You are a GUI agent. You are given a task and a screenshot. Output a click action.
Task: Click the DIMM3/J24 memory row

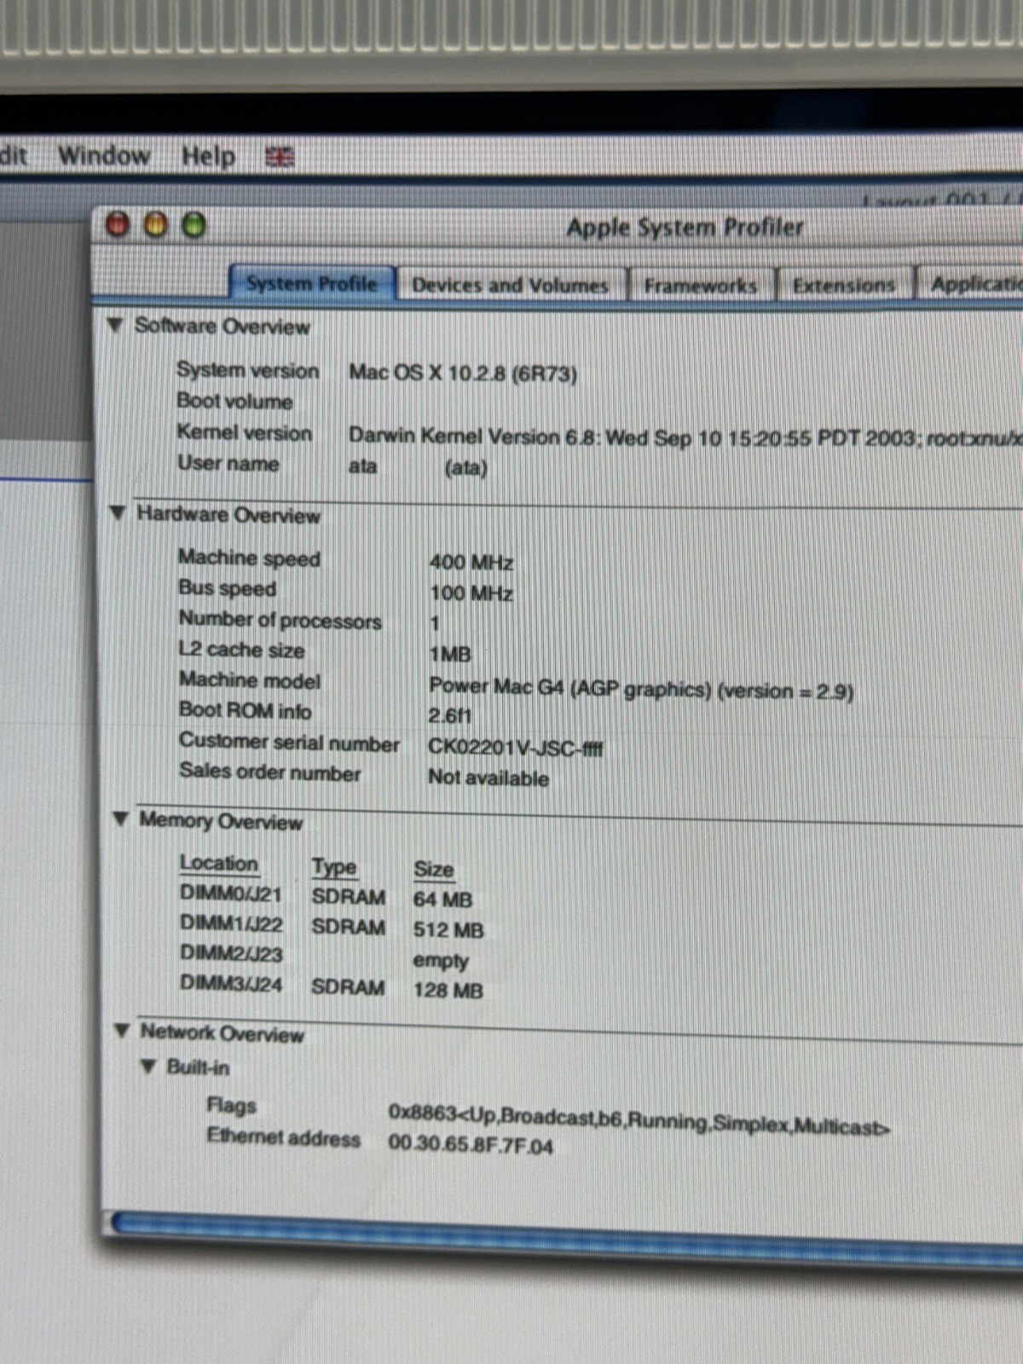pyautogui.click(x=332, y=986)
